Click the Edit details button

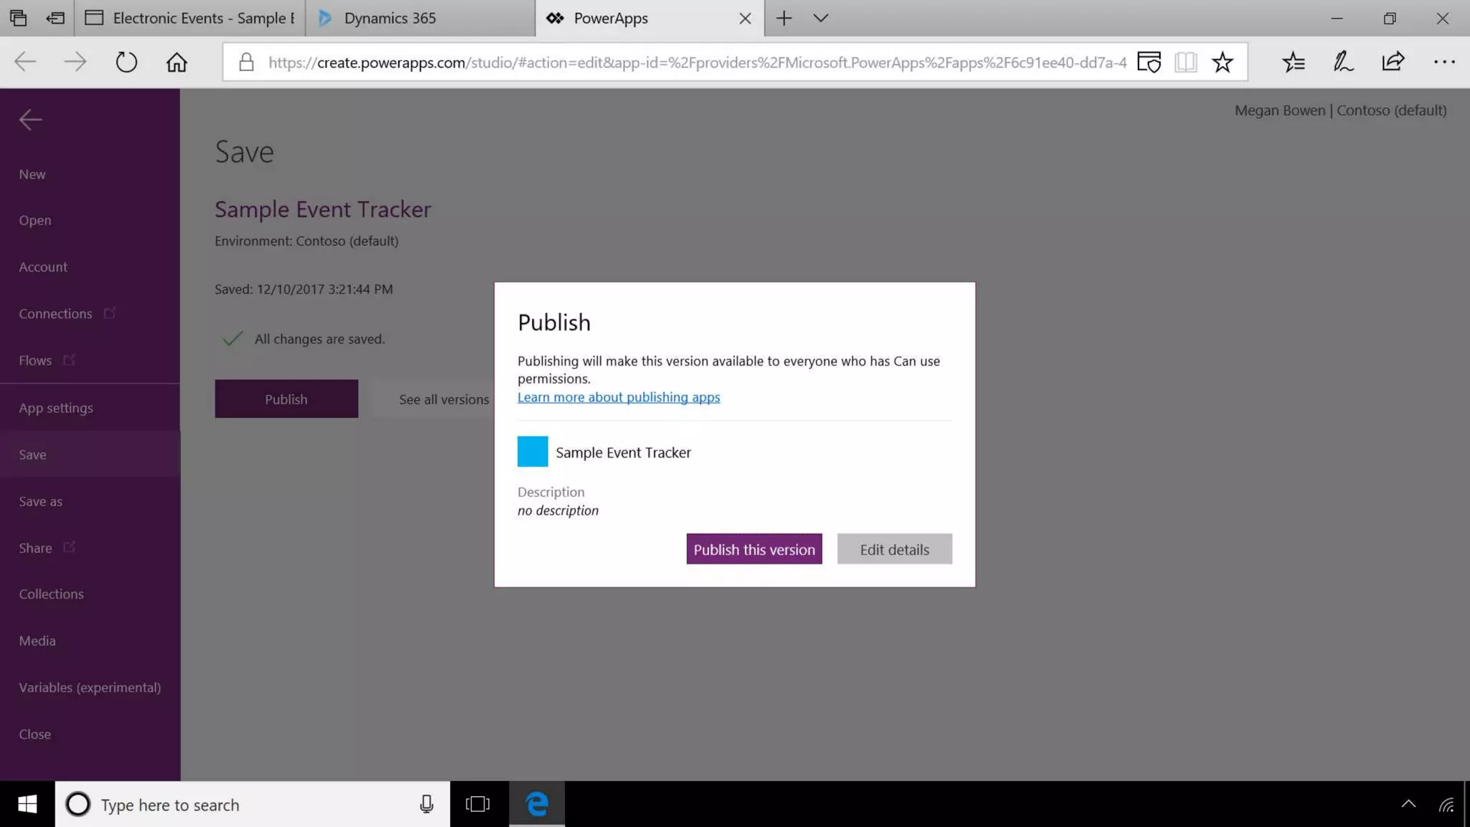pyautogui.click(x=894, y=549)
